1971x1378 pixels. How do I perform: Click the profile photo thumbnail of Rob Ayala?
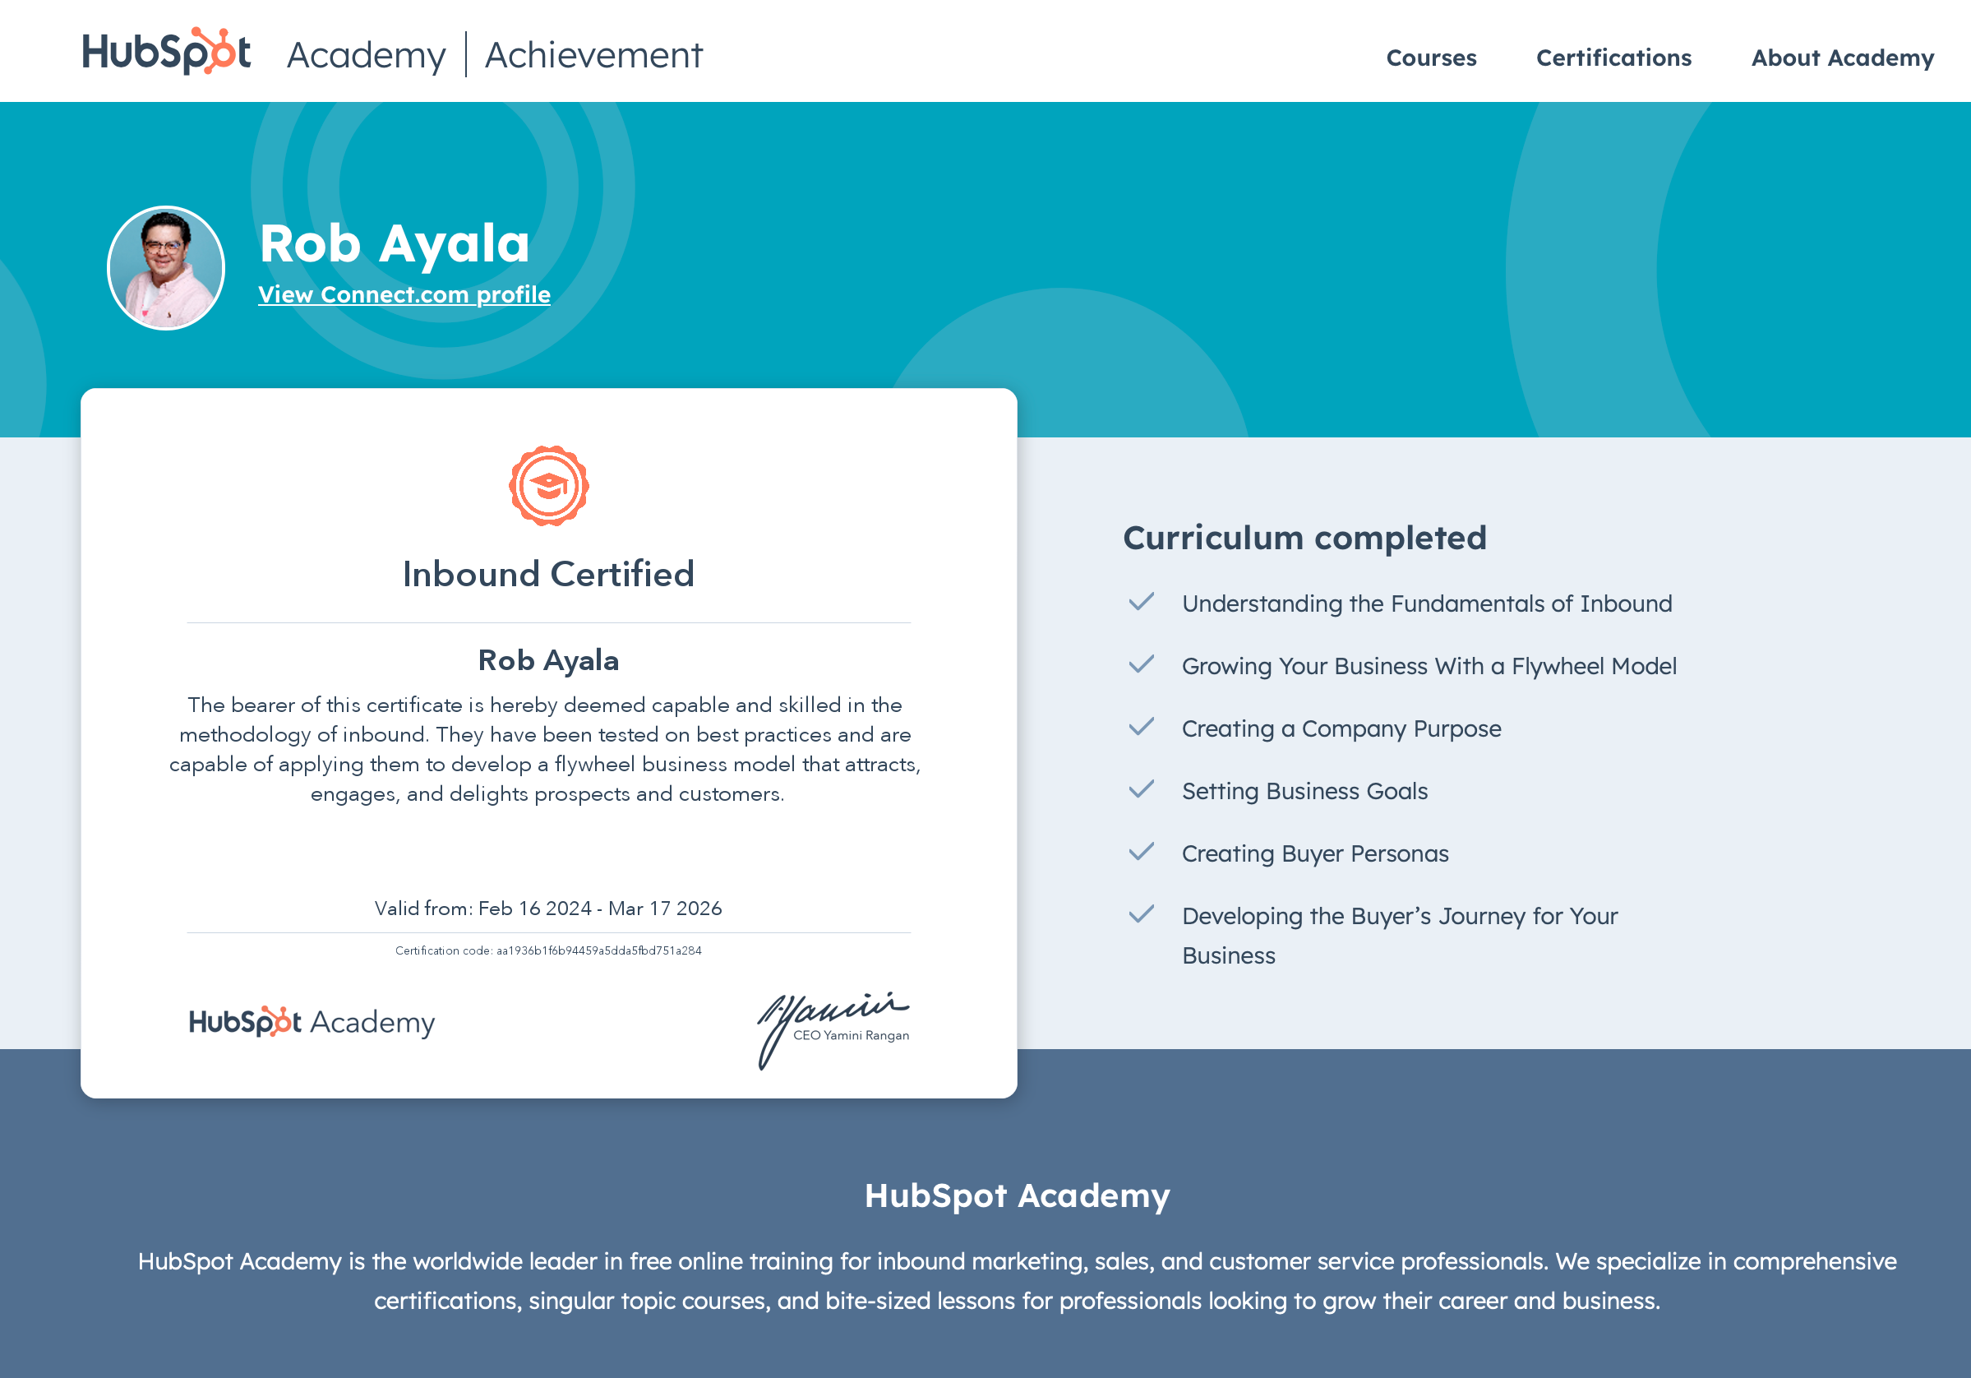coord(166,265)
